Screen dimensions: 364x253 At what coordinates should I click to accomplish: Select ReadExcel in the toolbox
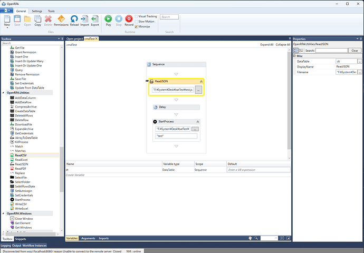(x=21, y=160)
